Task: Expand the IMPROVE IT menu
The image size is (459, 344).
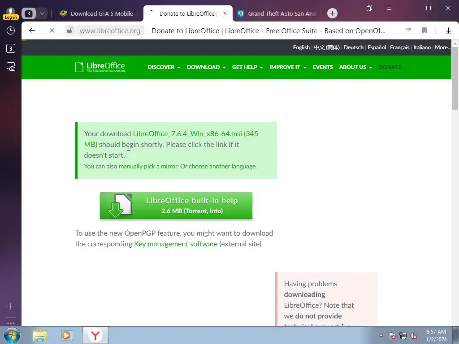Action: click(x=288, y=67)
